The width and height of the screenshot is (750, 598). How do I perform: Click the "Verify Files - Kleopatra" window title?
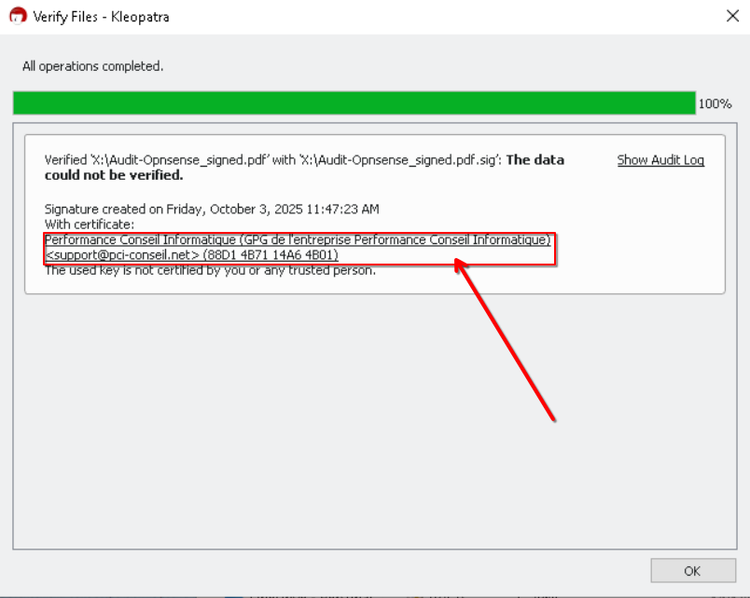pyautogui.click(x=103, y=17)
